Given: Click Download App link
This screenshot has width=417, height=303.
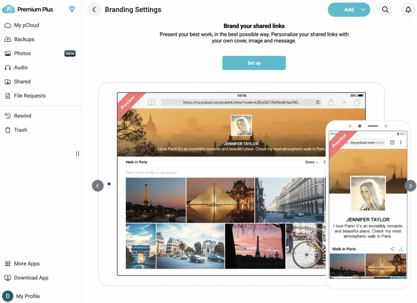Looking at the screenshot, I should click(31, 278).
